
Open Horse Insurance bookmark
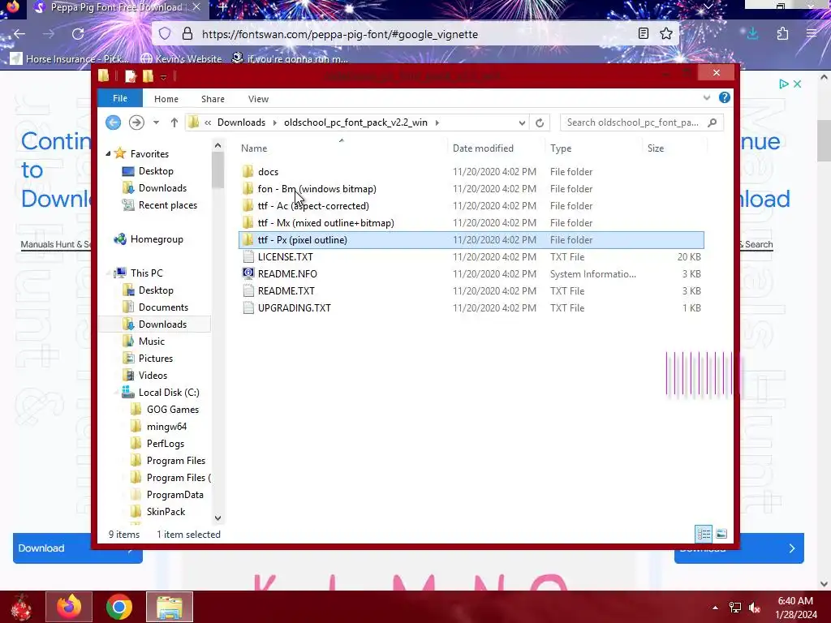coord(70,58)
